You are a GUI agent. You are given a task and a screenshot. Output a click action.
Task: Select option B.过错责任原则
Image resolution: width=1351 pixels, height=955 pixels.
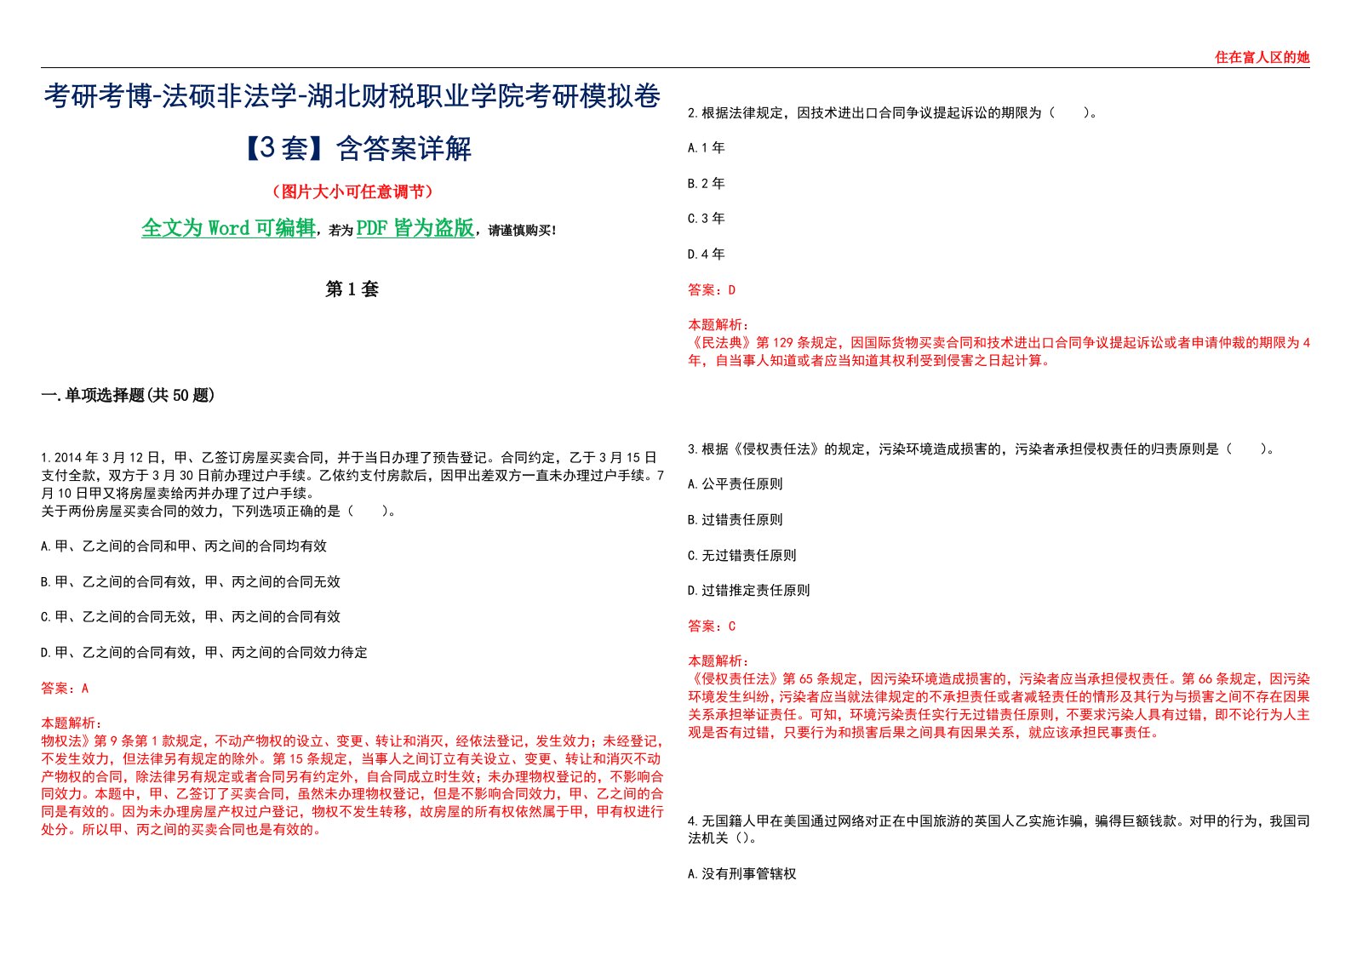coord(736,520)
